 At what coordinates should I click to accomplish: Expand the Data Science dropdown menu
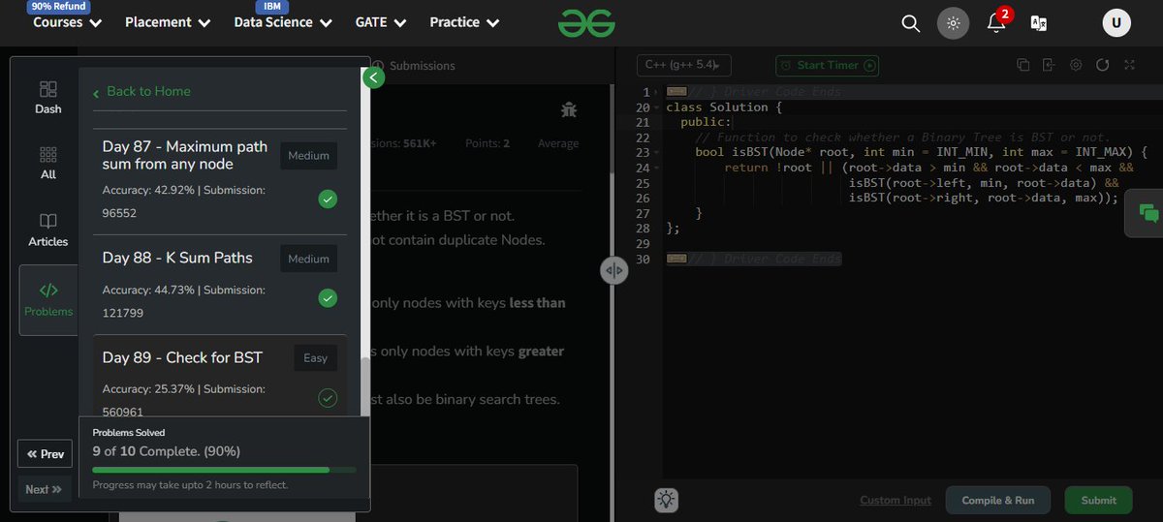pyautogui.click(x=283, y=22)
